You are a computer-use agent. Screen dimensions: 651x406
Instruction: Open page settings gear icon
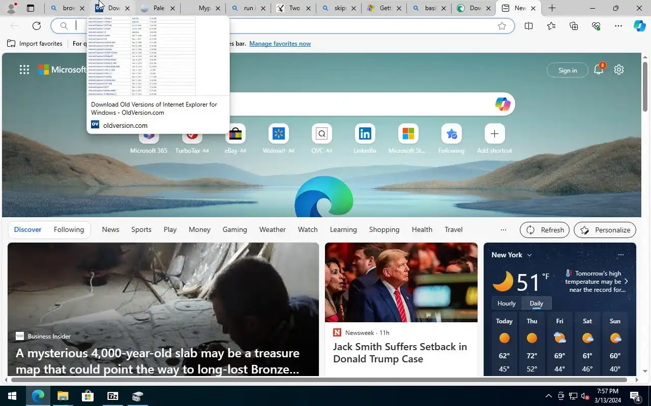coord(619,70)
